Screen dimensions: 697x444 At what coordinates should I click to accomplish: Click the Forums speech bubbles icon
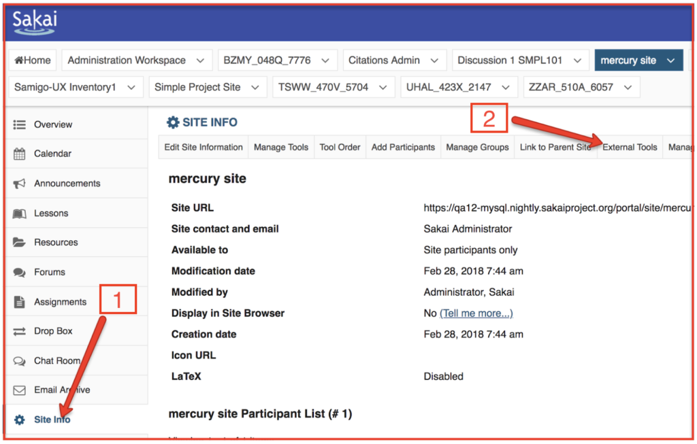[x=20, y=273]
